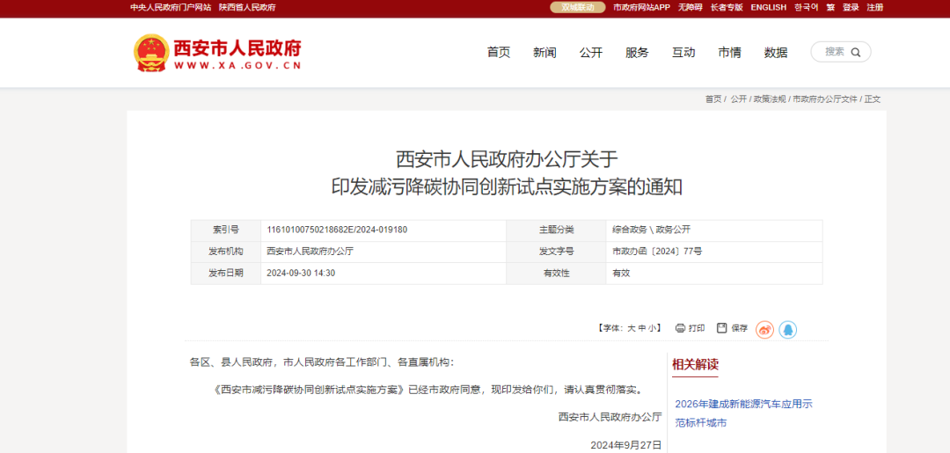Click the Weibo share icon
Viewport: 950px width, 453px height.
point(764,329)
